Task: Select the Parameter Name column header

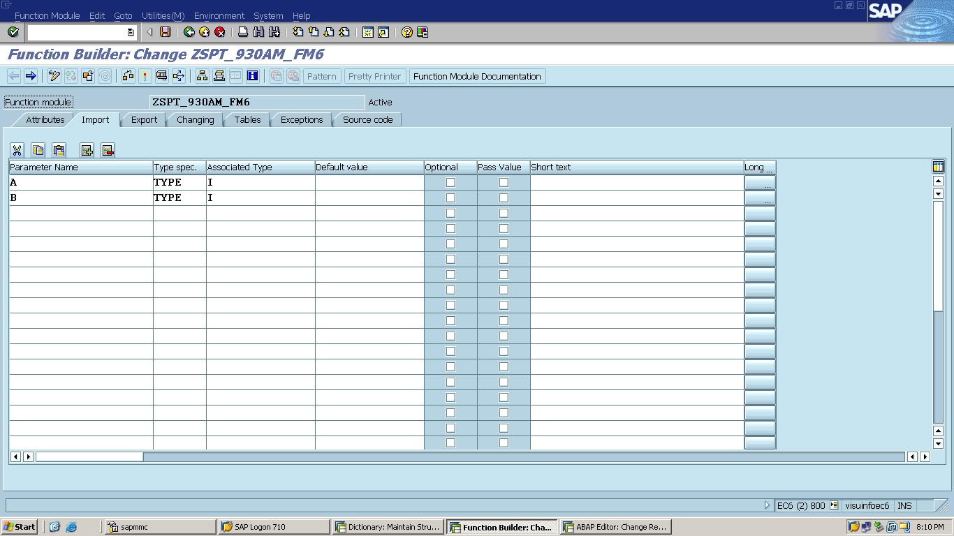Action: (x=81, y=167)
